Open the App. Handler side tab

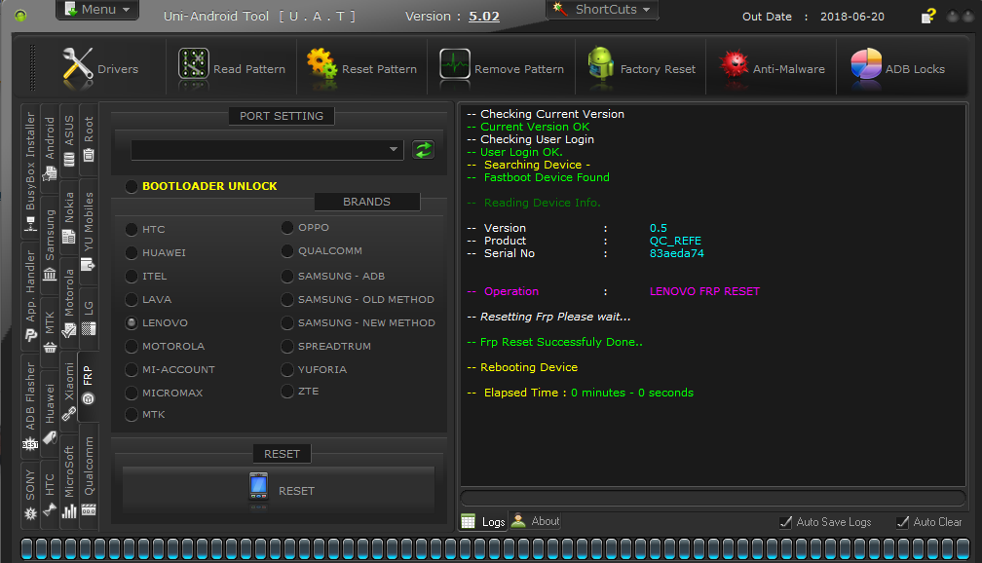30,295
